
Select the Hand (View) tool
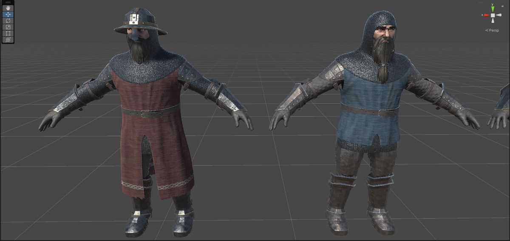8,8
